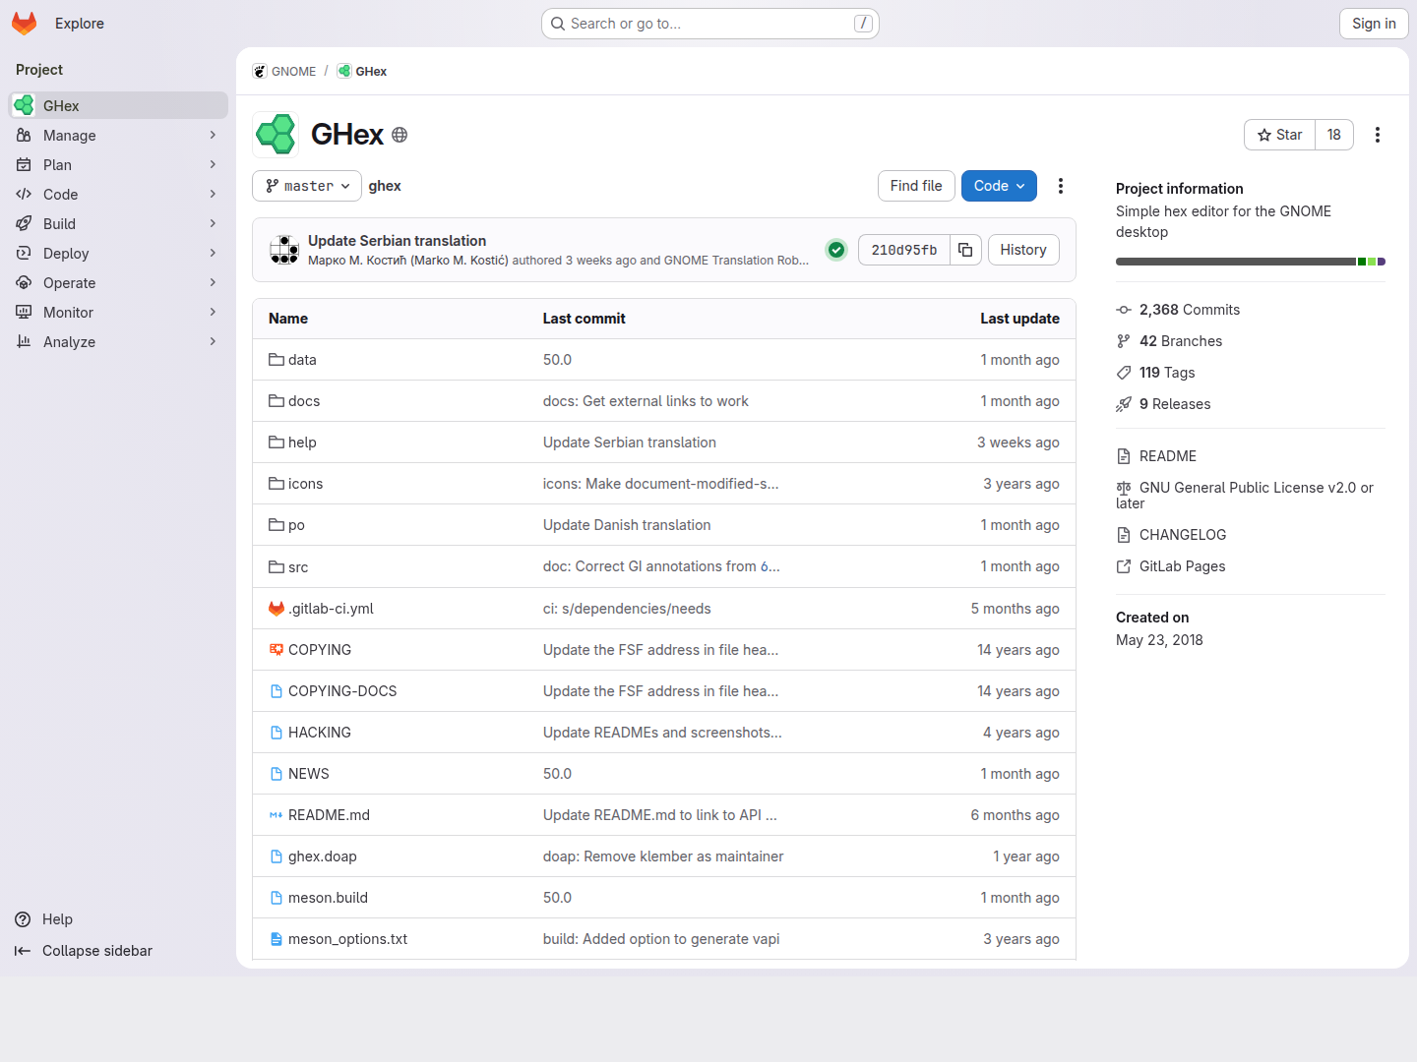
Task: Click the Branches icon in project information
Action: pyautogui.click(x=1124, y=341)
